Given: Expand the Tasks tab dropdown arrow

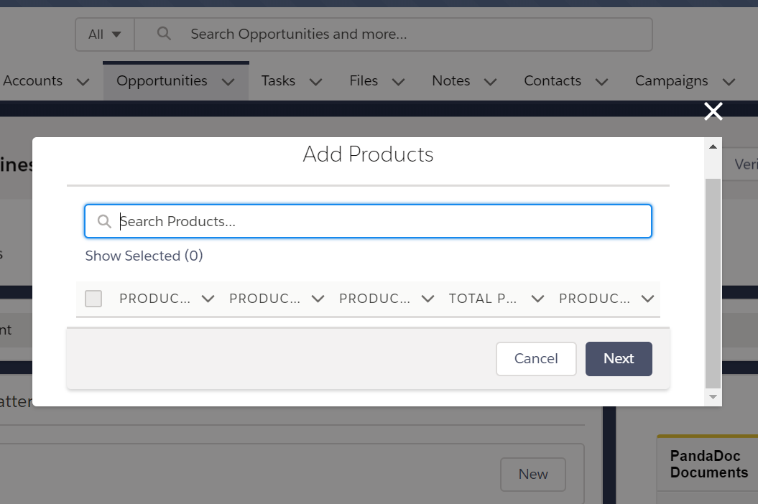Looking at the screenshot, I should point(315,82).
